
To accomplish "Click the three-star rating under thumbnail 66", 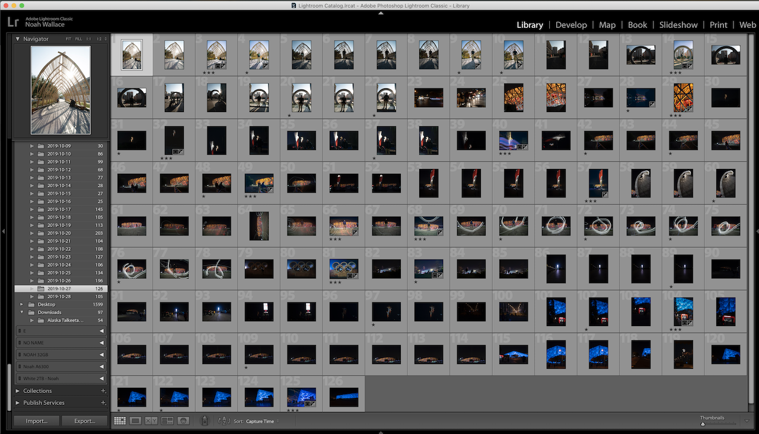I will [x=336, y=239].
